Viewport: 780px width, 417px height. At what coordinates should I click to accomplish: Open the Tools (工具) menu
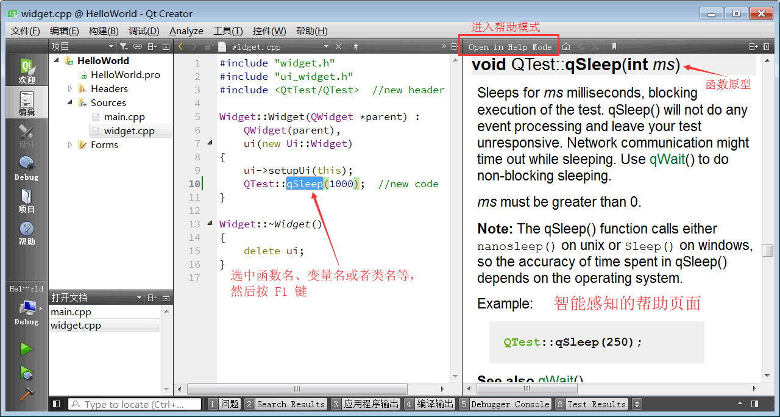click(228, 30)
